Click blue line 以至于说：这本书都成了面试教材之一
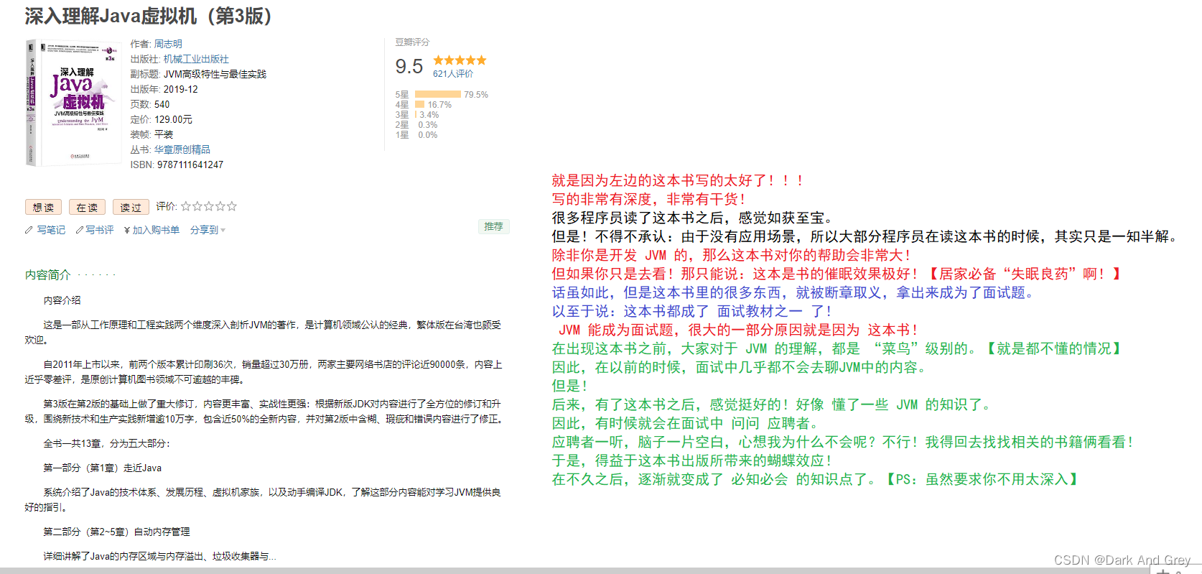The width and height of the screenshot is (1202, 574). tap(691, 311)
